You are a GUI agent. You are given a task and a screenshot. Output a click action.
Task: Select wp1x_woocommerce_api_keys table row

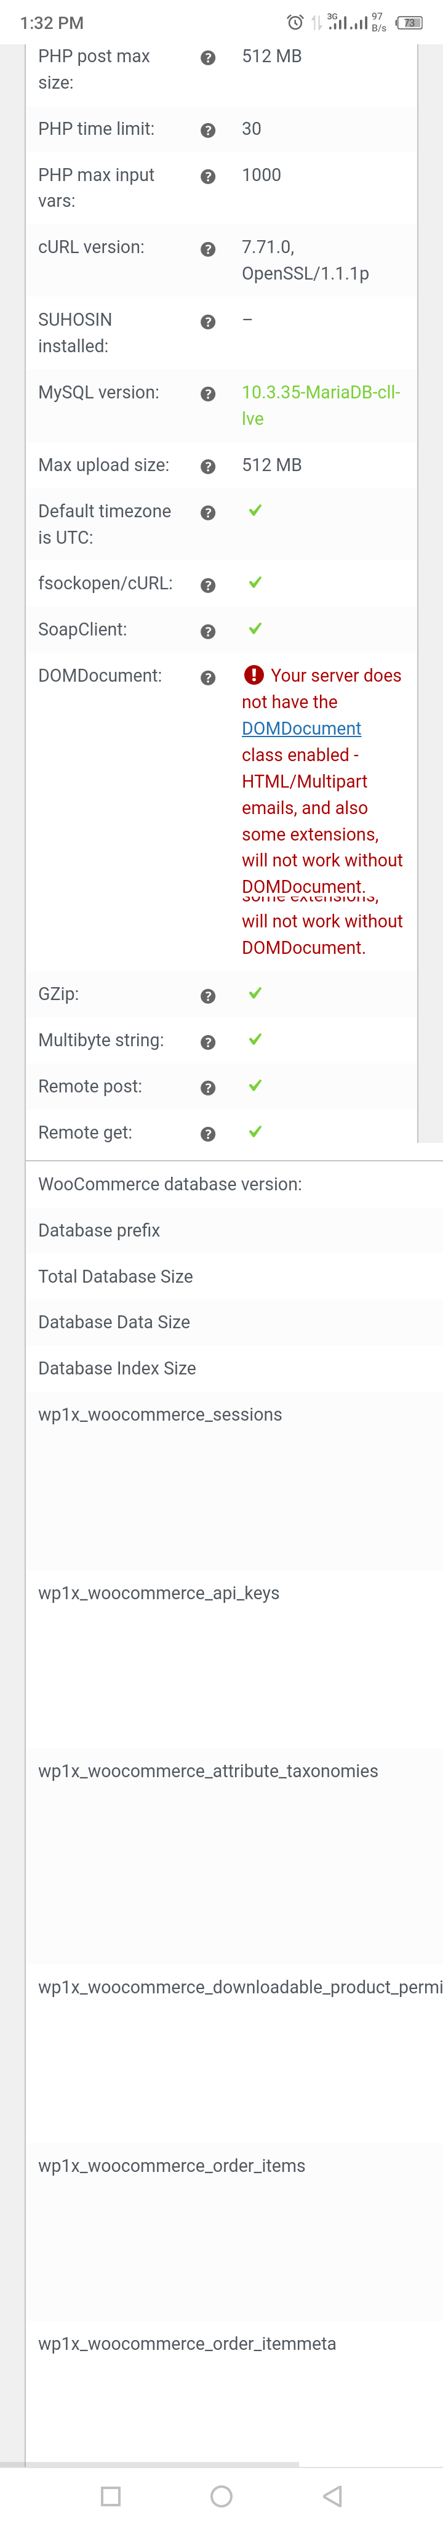pyautogui.click(x=234, y=1659)
